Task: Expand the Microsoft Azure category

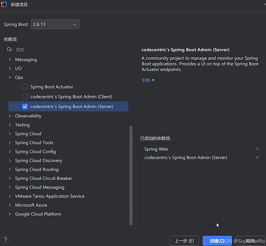Action: click(10, 205)
